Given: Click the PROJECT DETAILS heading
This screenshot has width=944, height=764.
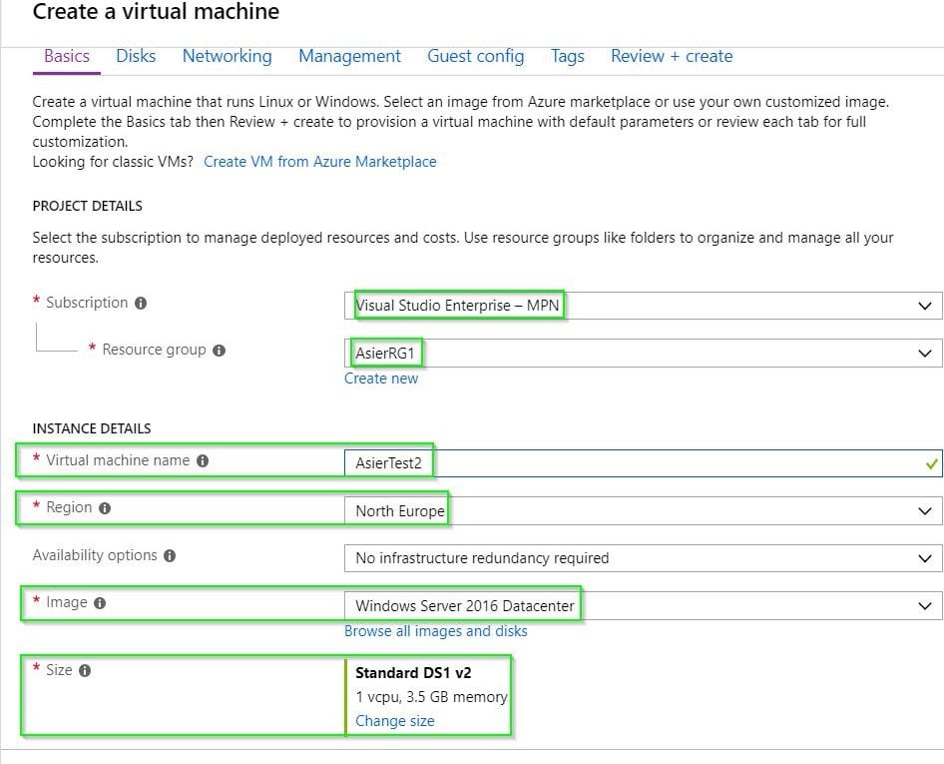Looking at the screenshot, I should click(87, 206).
